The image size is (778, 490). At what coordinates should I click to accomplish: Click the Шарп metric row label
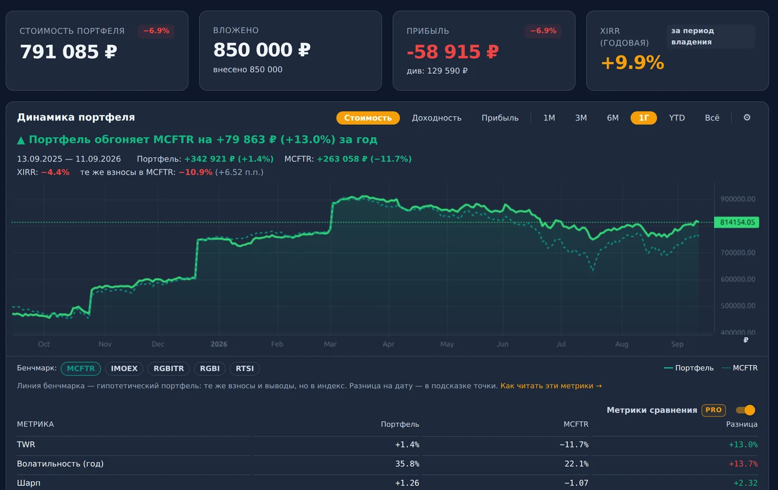[29, 483]
